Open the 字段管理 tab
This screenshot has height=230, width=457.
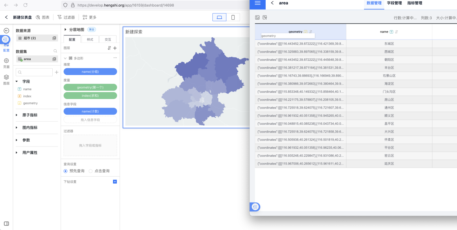tap(394, 3)
